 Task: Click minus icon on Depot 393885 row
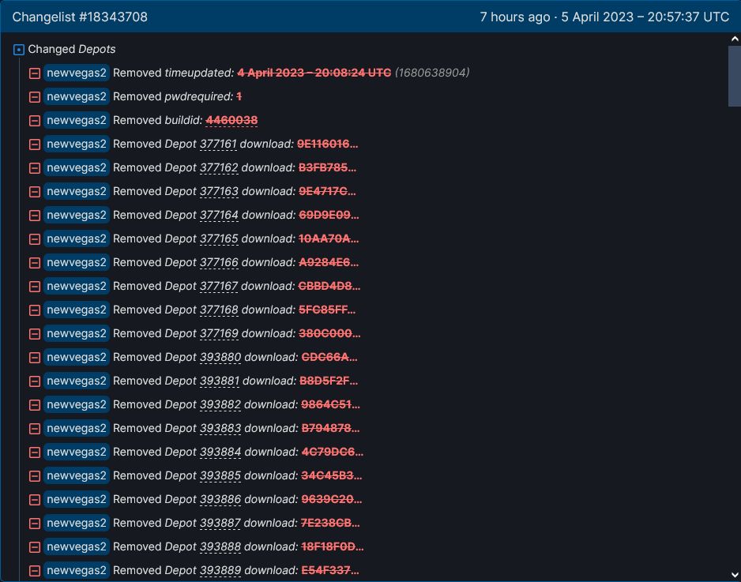coord(35,475)
